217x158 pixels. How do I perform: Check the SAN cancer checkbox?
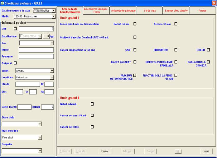point(135,50)
